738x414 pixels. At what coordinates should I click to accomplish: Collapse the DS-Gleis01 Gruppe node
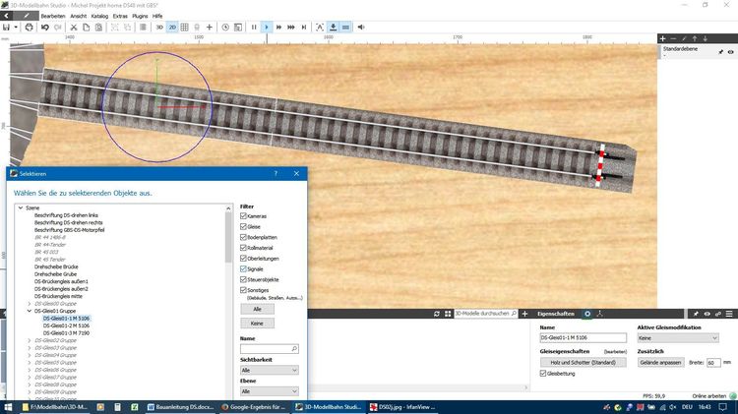(30, 311)
